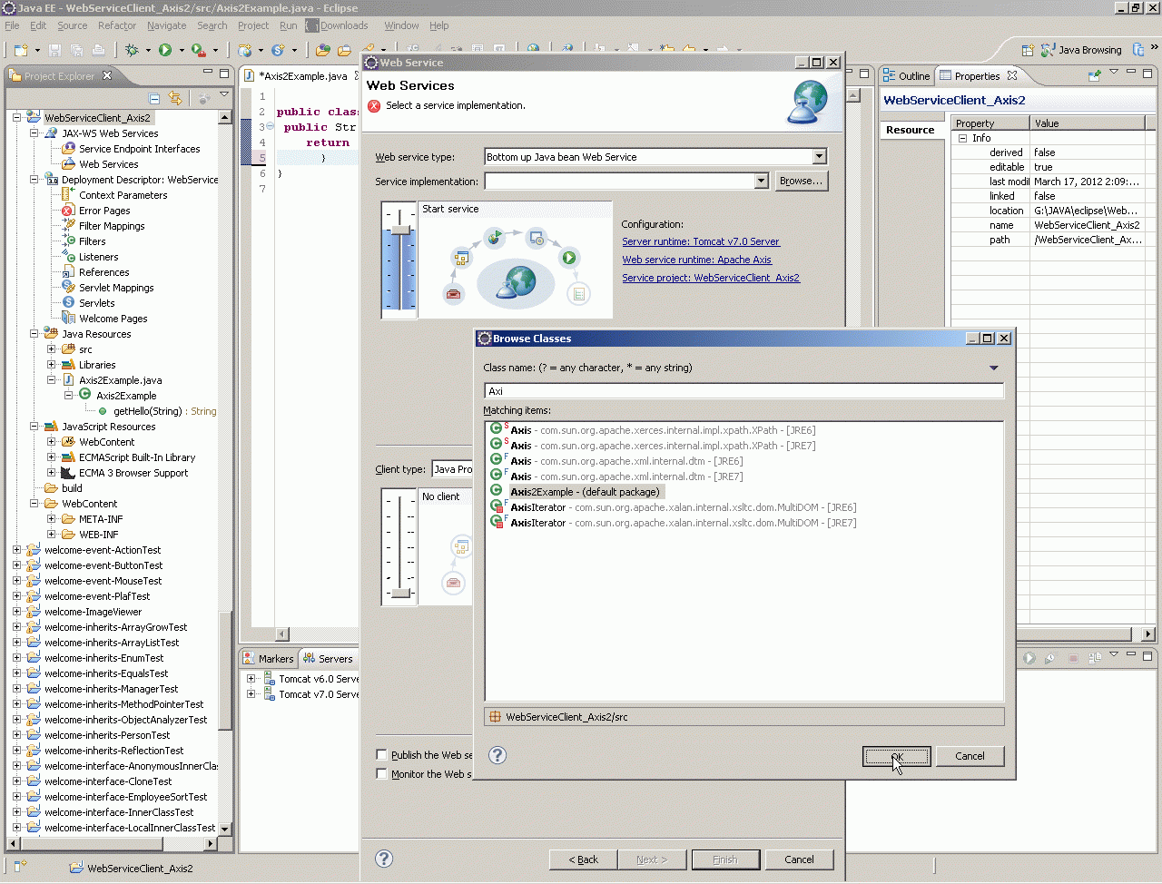Click the Open Type folder icon
Screen dimensions: 1162x884
323,50
